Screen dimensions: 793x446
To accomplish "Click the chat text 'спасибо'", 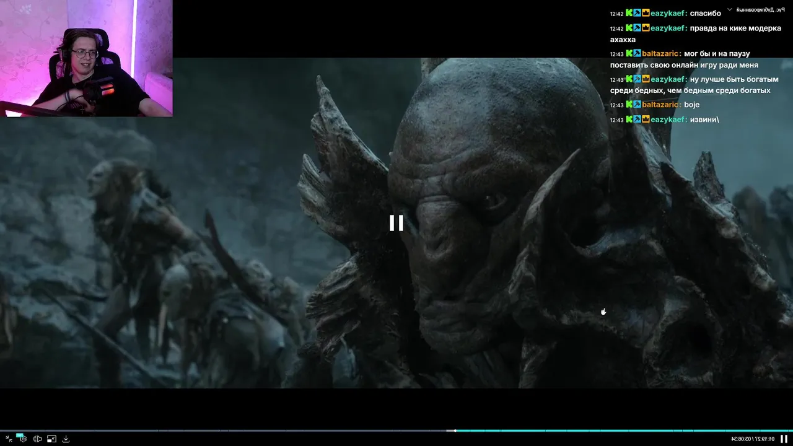I will pos(705,14).
